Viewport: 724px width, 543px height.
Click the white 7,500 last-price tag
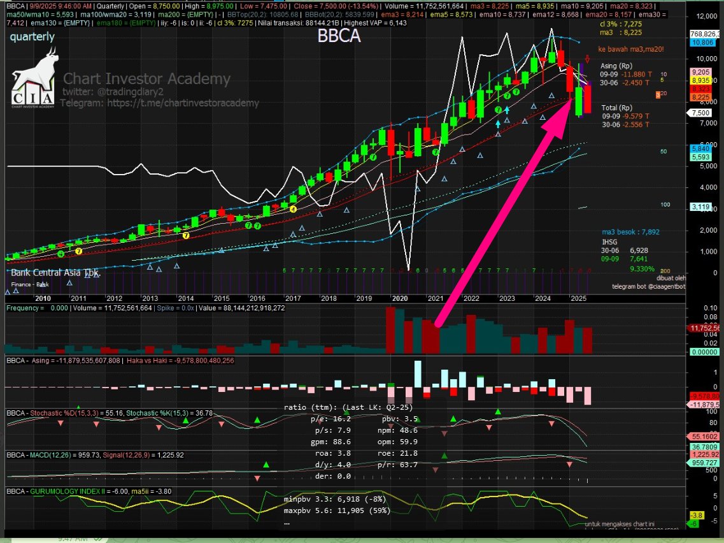[x=700, y=113]
